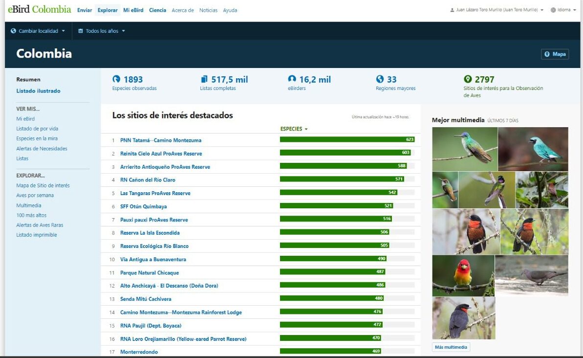Open Alertas de Aves Raras link
Viewport: 583px width, 358px height.
pyautogui.click(x=40, y=225)
